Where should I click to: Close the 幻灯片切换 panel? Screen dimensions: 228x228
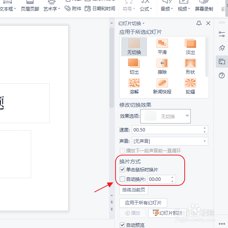click(208, 23)
